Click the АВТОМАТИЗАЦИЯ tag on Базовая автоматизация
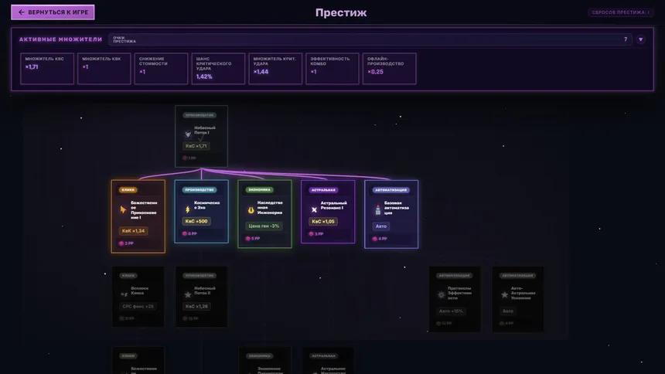This screenshot has height=374, width=665. tap(391, 190)
